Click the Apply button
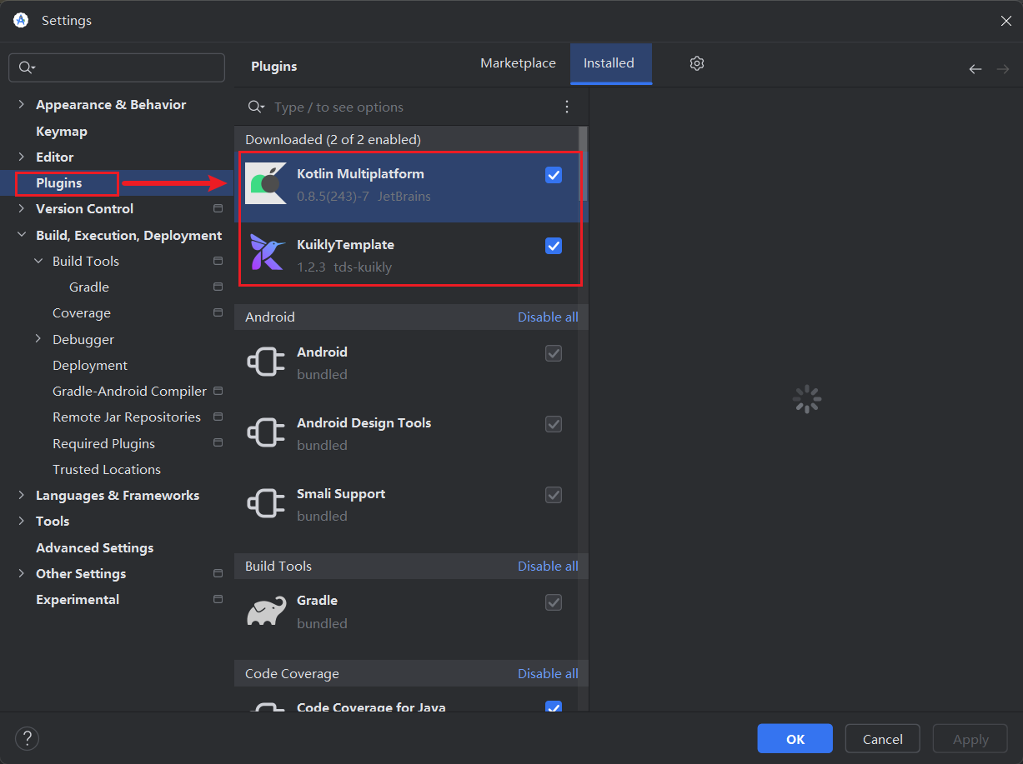This screenshot has width=1023, height=764. coord(970,739)
